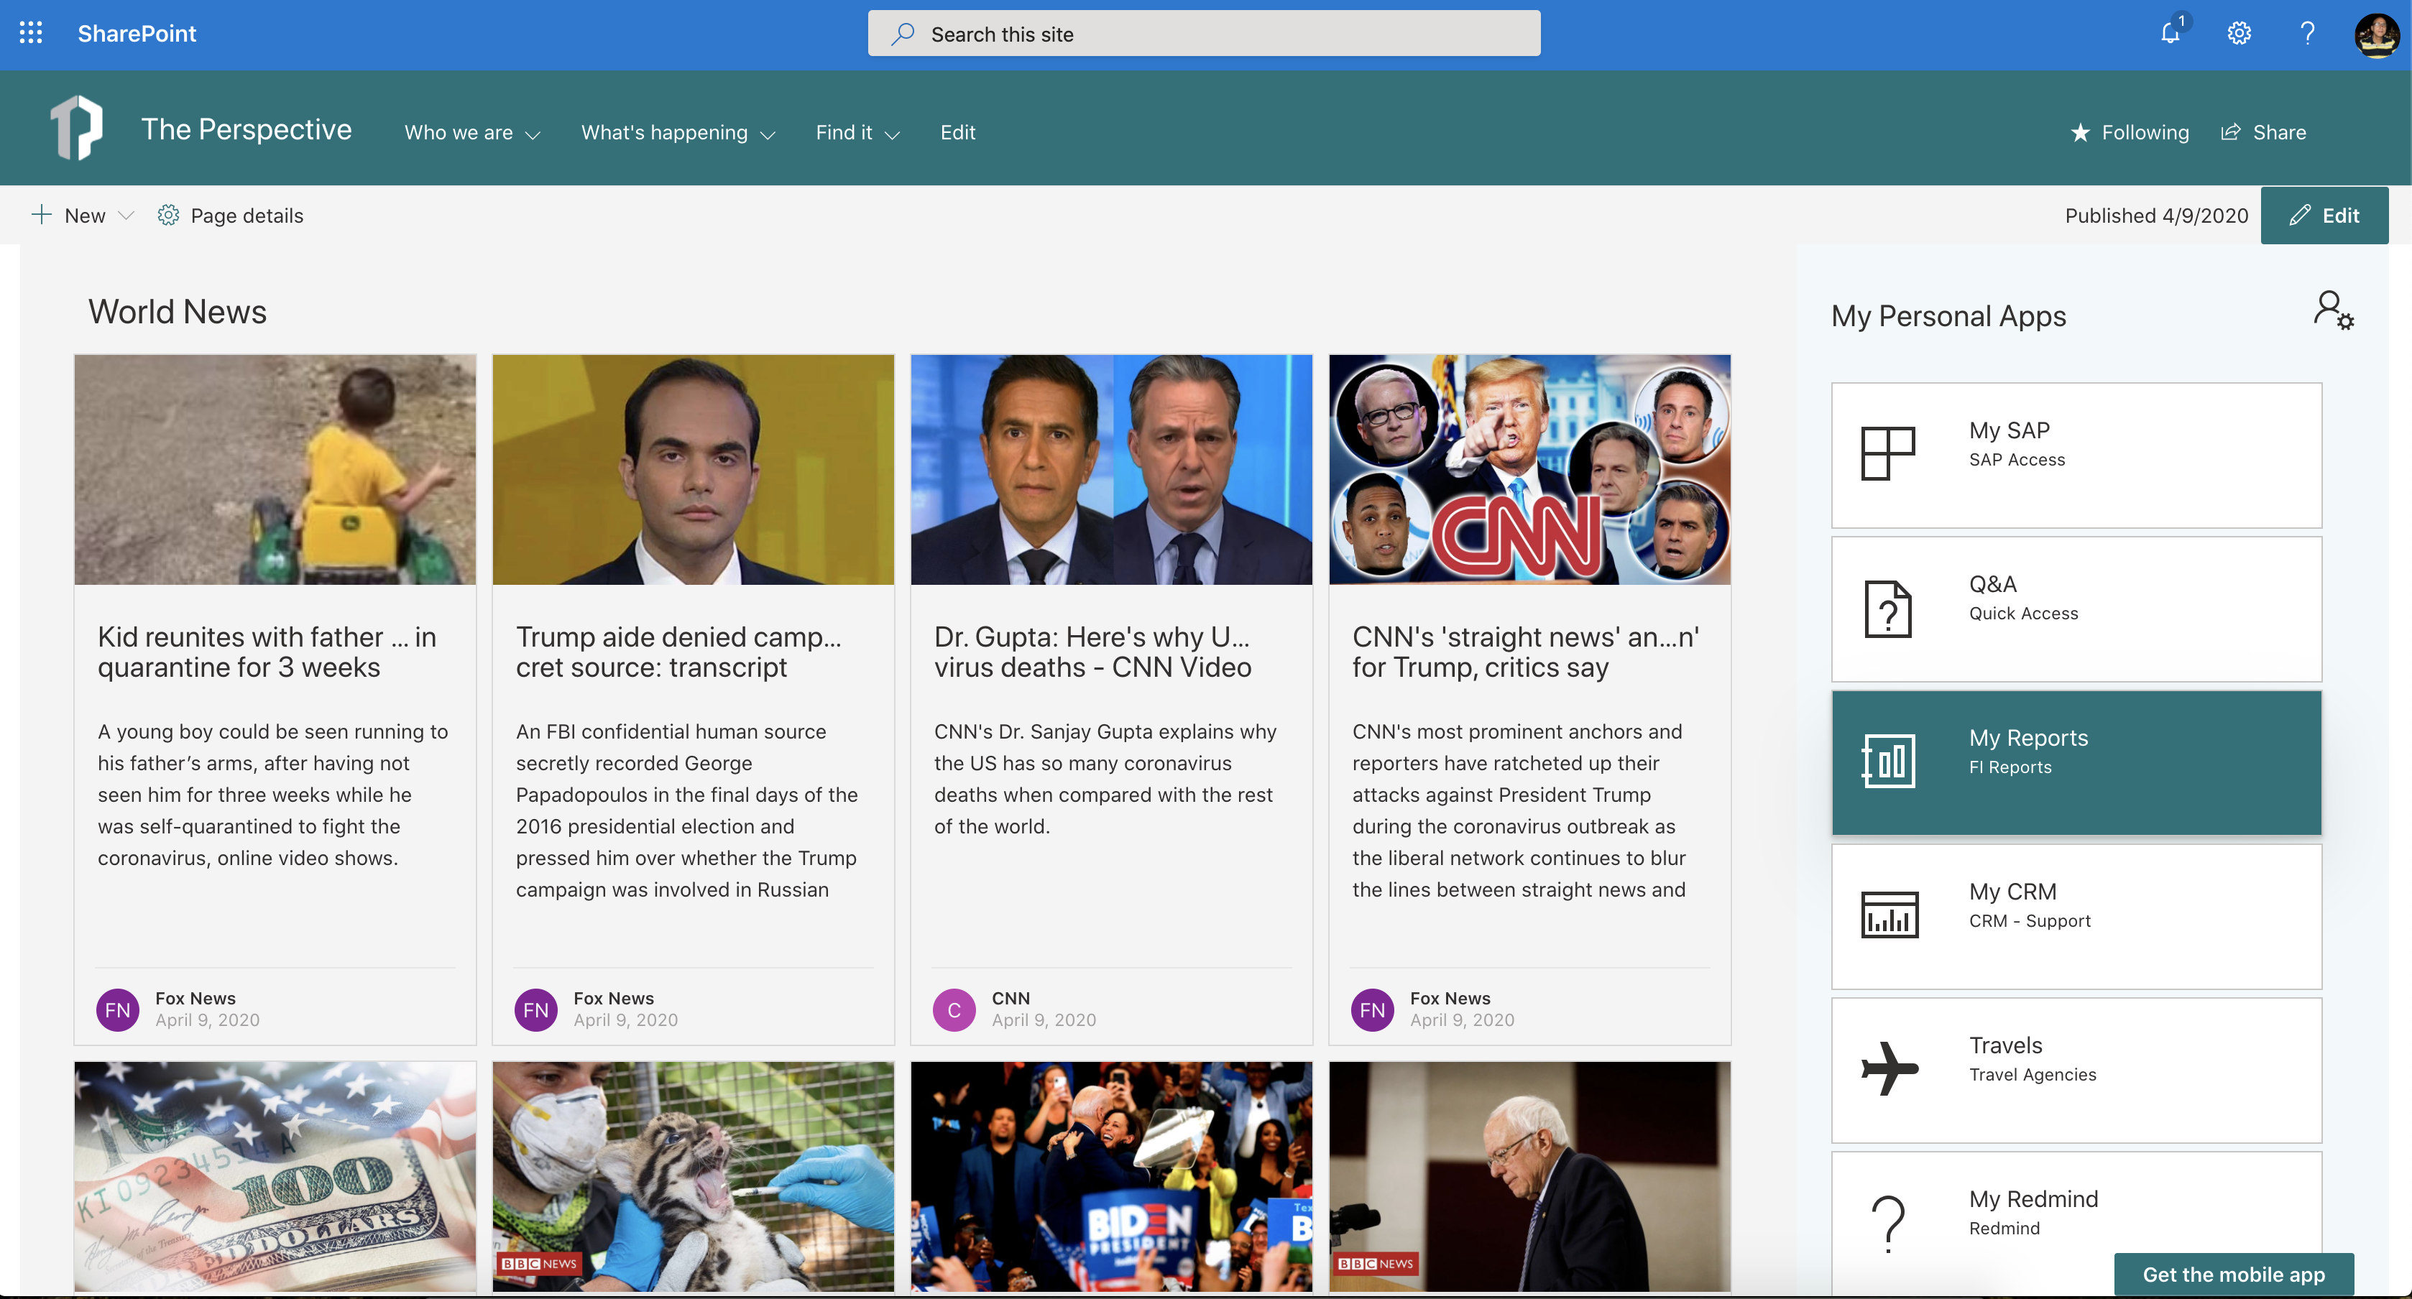Viewport: 2412px width, 1299px height.
Task: Open the app launcher waffle icon
Action: [x=31, y=34]
